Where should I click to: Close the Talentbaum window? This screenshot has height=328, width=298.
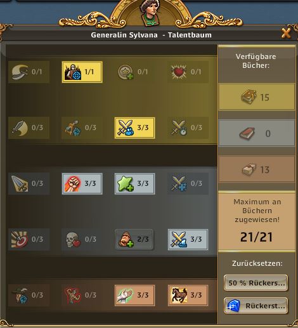[286, 34]
